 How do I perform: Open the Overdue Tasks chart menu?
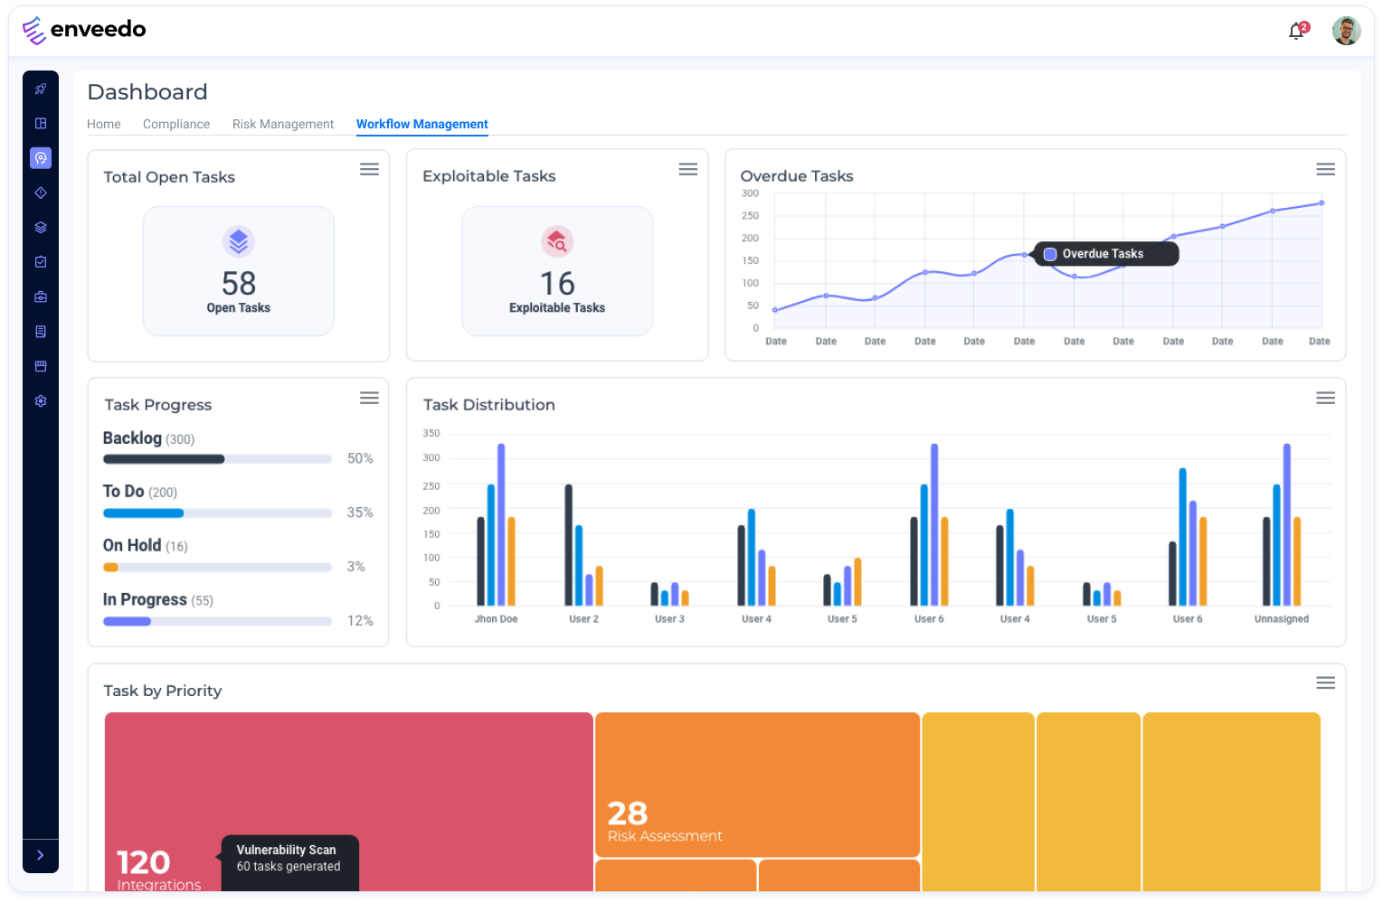coord(1325,169)
